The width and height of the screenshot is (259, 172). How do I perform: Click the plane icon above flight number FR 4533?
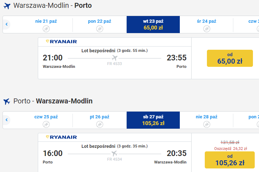[115, 58]
